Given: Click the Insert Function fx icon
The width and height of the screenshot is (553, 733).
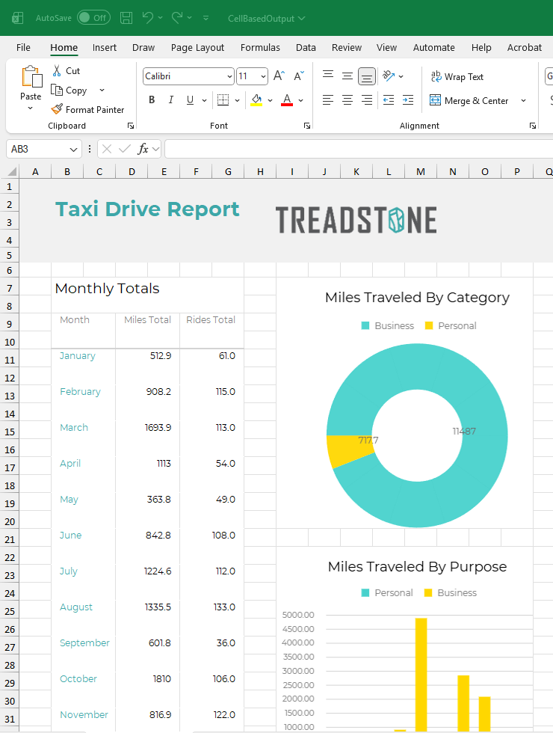Looking at the screenshot, I should (143, 149).
